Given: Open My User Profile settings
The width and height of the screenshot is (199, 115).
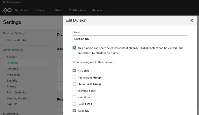Looking at the screenshot, I should (x=16, y=40).
